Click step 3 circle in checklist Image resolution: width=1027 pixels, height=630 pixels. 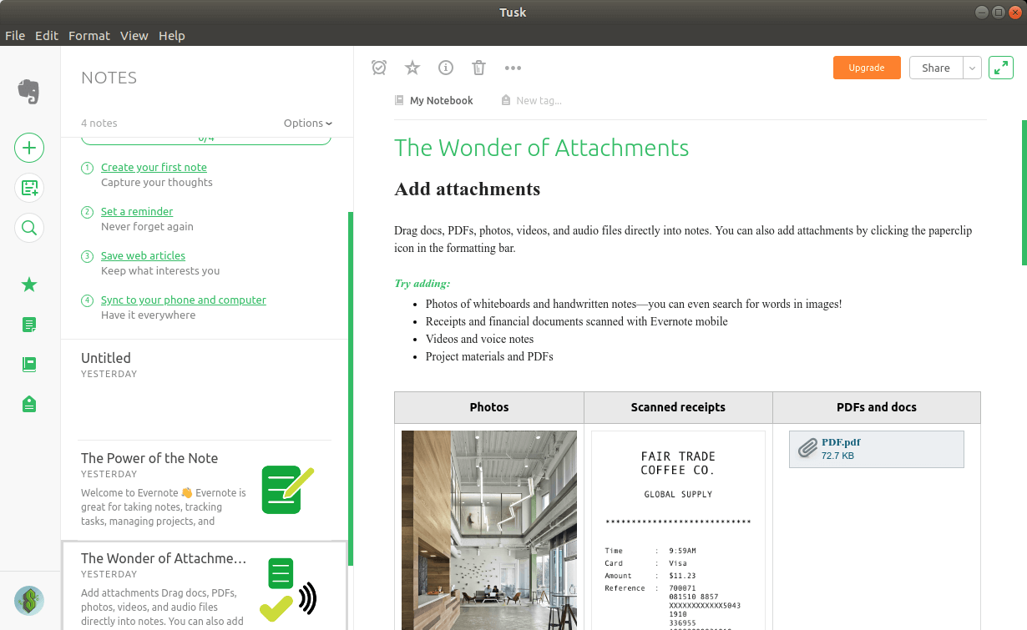87,256
